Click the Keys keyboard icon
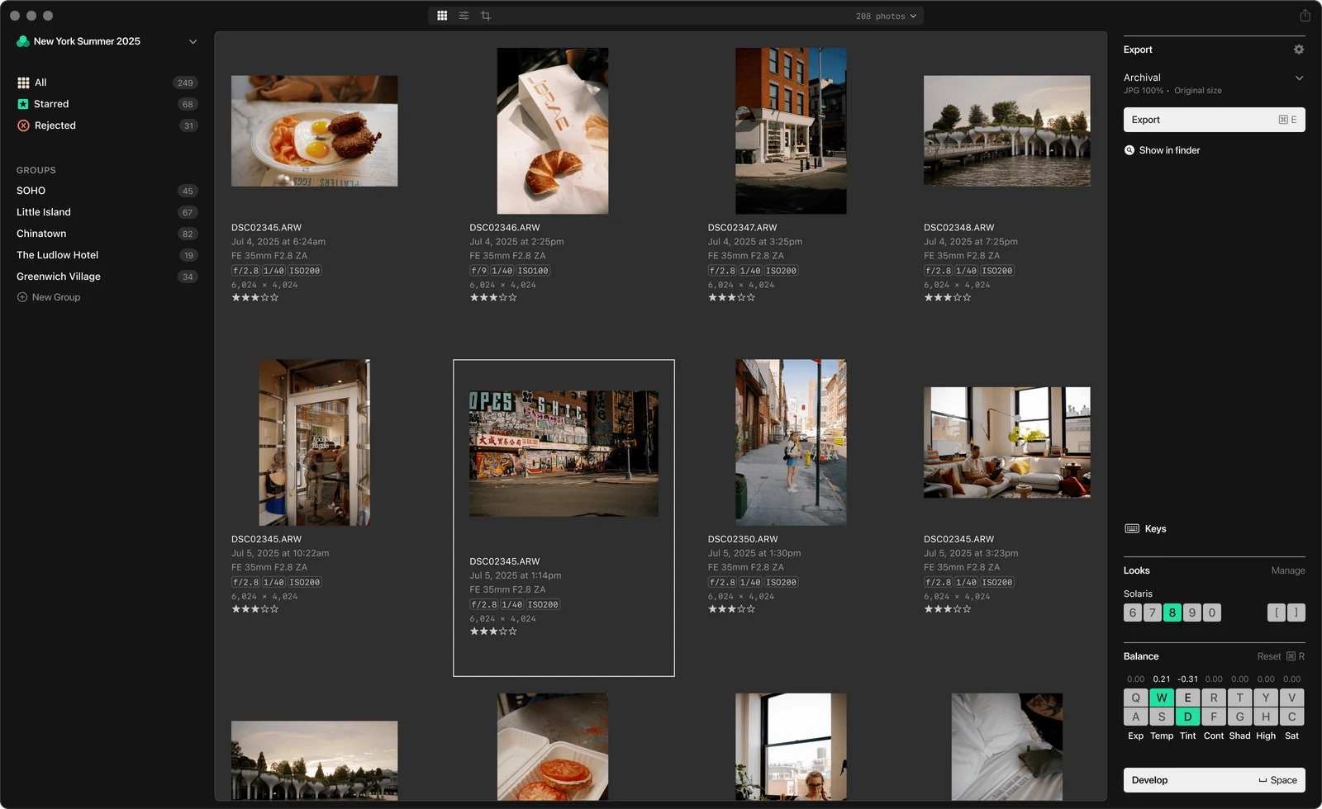The height and width of the screenshot is (809, 1322). pos(1132,528)
